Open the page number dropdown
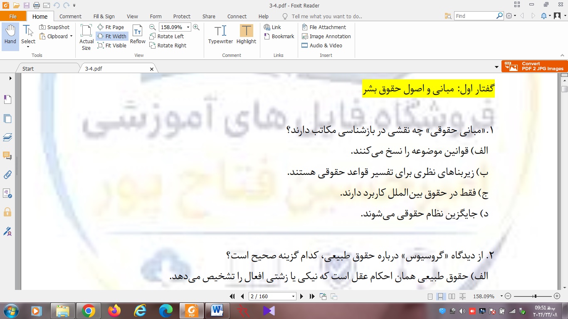The height and width of the screenshot is (319, 568). point(294,296)
